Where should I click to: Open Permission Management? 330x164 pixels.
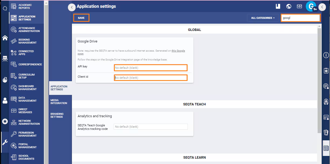tap(26, 134)
